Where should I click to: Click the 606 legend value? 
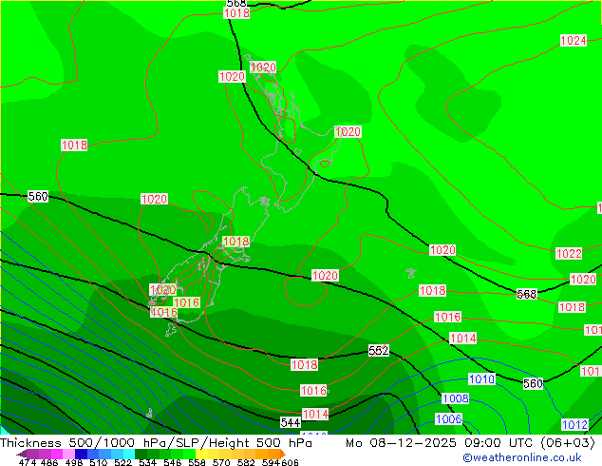[290, 462]
